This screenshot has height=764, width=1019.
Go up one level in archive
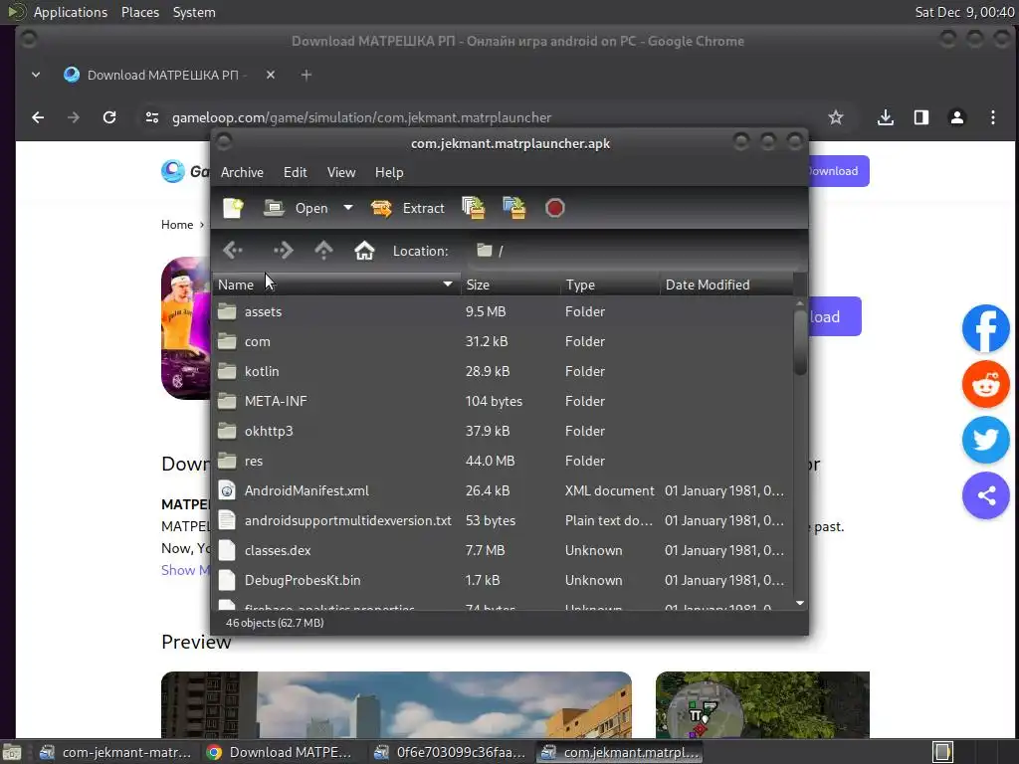coord(323,250)
